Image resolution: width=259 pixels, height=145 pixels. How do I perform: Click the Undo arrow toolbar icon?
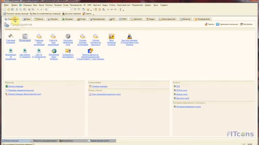coord(38,10)
